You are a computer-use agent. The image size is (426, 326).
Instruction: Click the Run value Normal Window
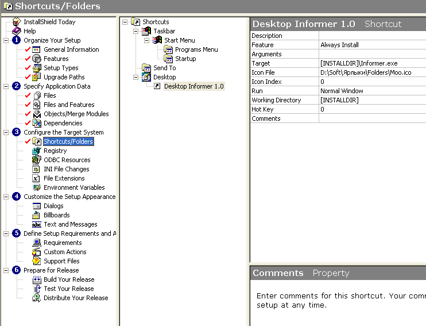(x=373, y=91)
